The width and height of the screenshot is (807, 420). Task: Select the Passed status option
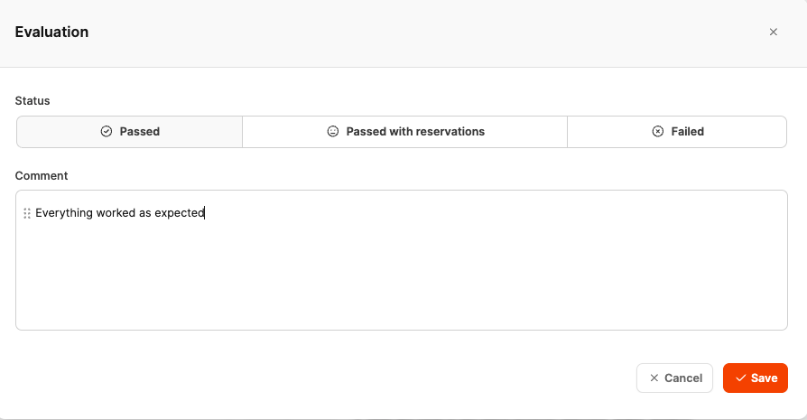coord(130,132)
